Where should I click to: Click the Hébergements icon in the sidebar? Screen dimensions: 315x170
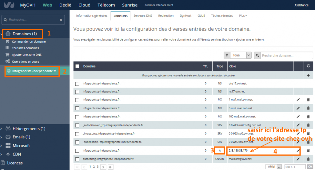8,128
